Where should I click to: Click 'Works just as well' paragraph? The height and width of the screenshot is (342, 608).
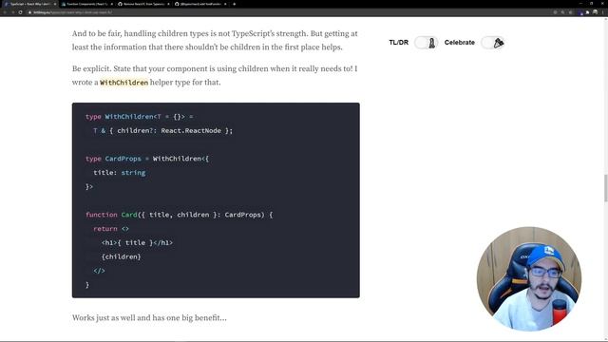(x=149, y=318)
